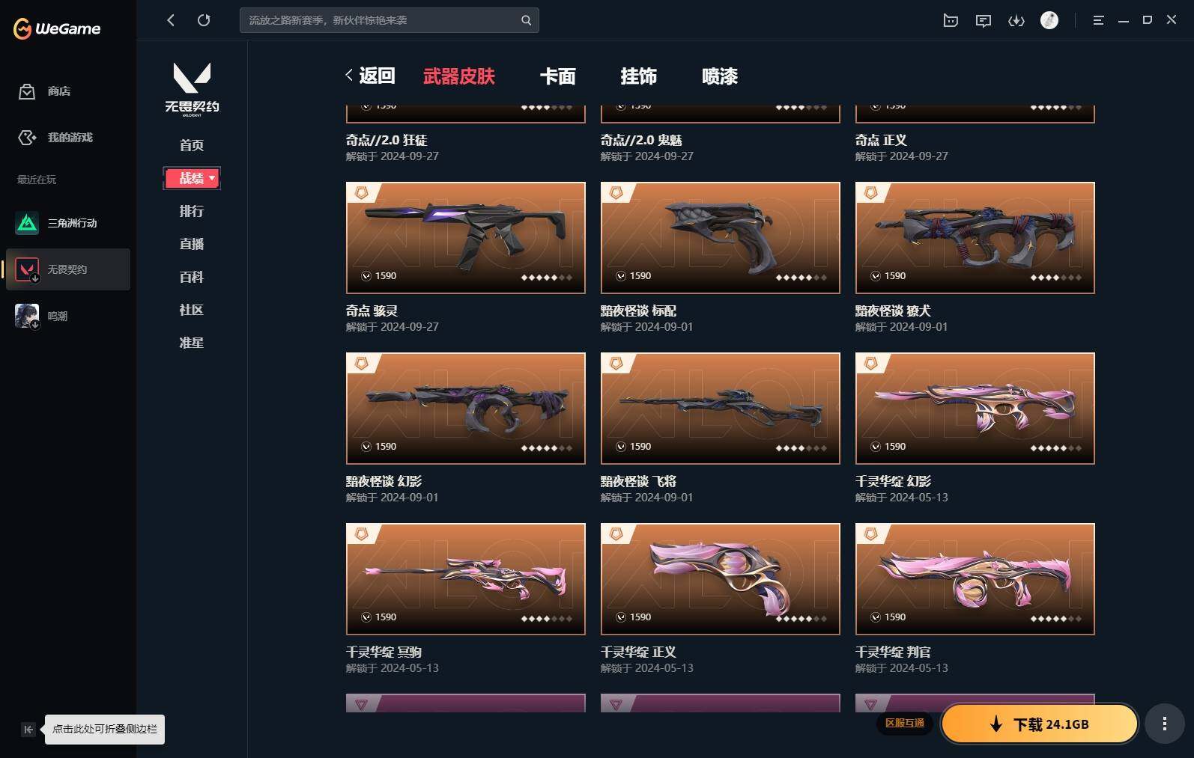Click the back navigation arrow icon

tap(171, 20)
